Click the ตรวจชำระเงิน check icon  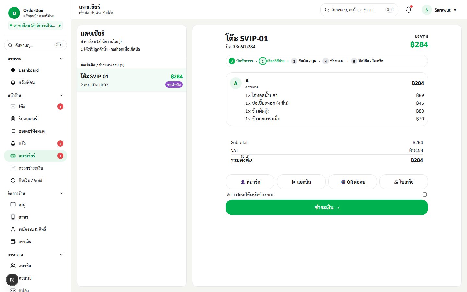13,168
